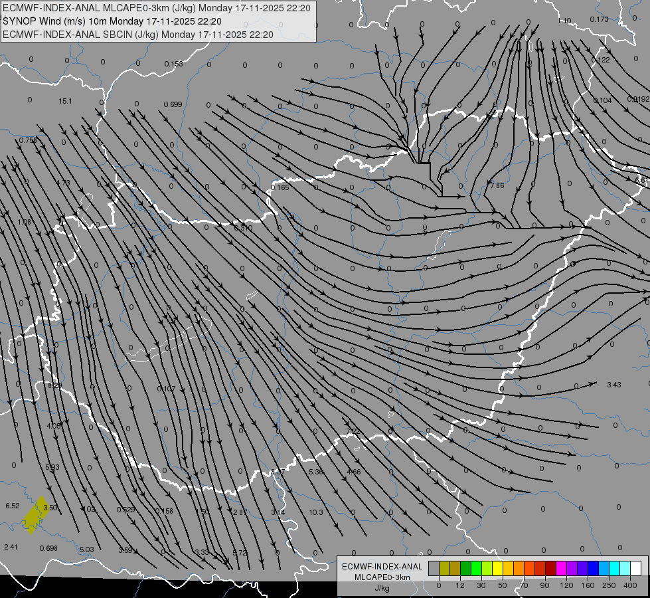Click the map value 0.107
Viewport: 650px width, 598px height.
[166, 389]
